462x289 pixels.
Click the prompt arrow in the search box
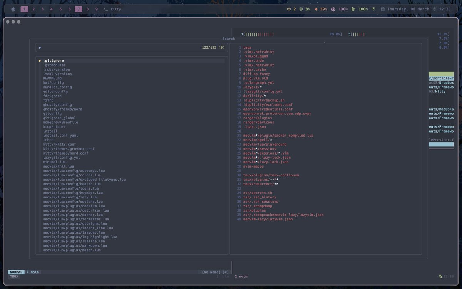[40, 47]
